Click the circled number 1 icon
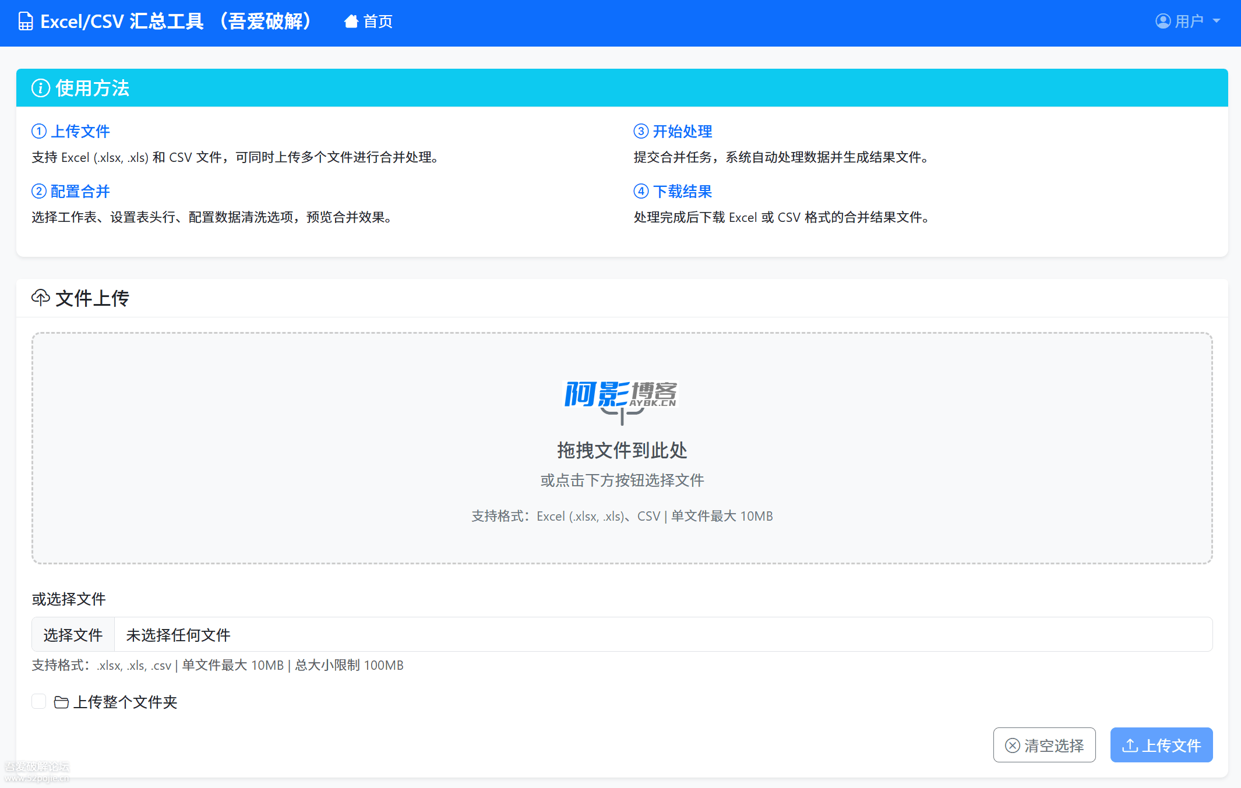Image resolution: width=1241 pixels, height=788 pixels. point(39,131)
